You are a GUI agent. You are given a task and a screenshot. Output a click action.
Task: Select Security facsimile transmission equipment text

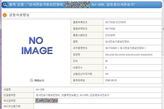129,55
